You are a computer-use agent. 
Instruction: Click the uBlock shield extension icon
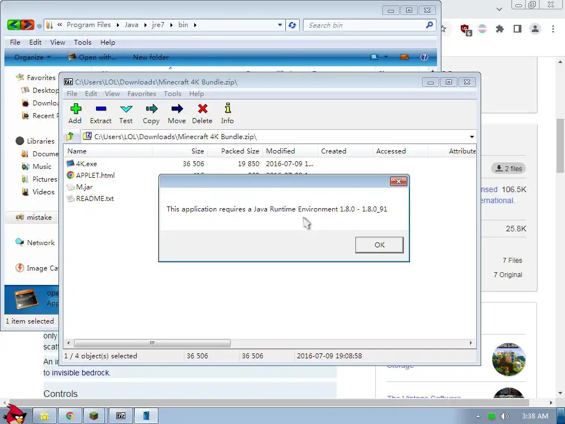466,29
